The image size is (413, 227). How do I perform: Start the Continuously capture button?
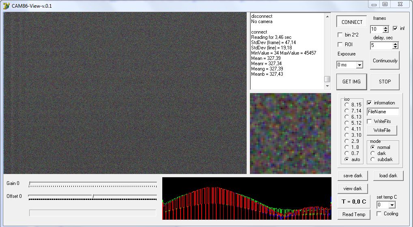click(x=385, y=61)
